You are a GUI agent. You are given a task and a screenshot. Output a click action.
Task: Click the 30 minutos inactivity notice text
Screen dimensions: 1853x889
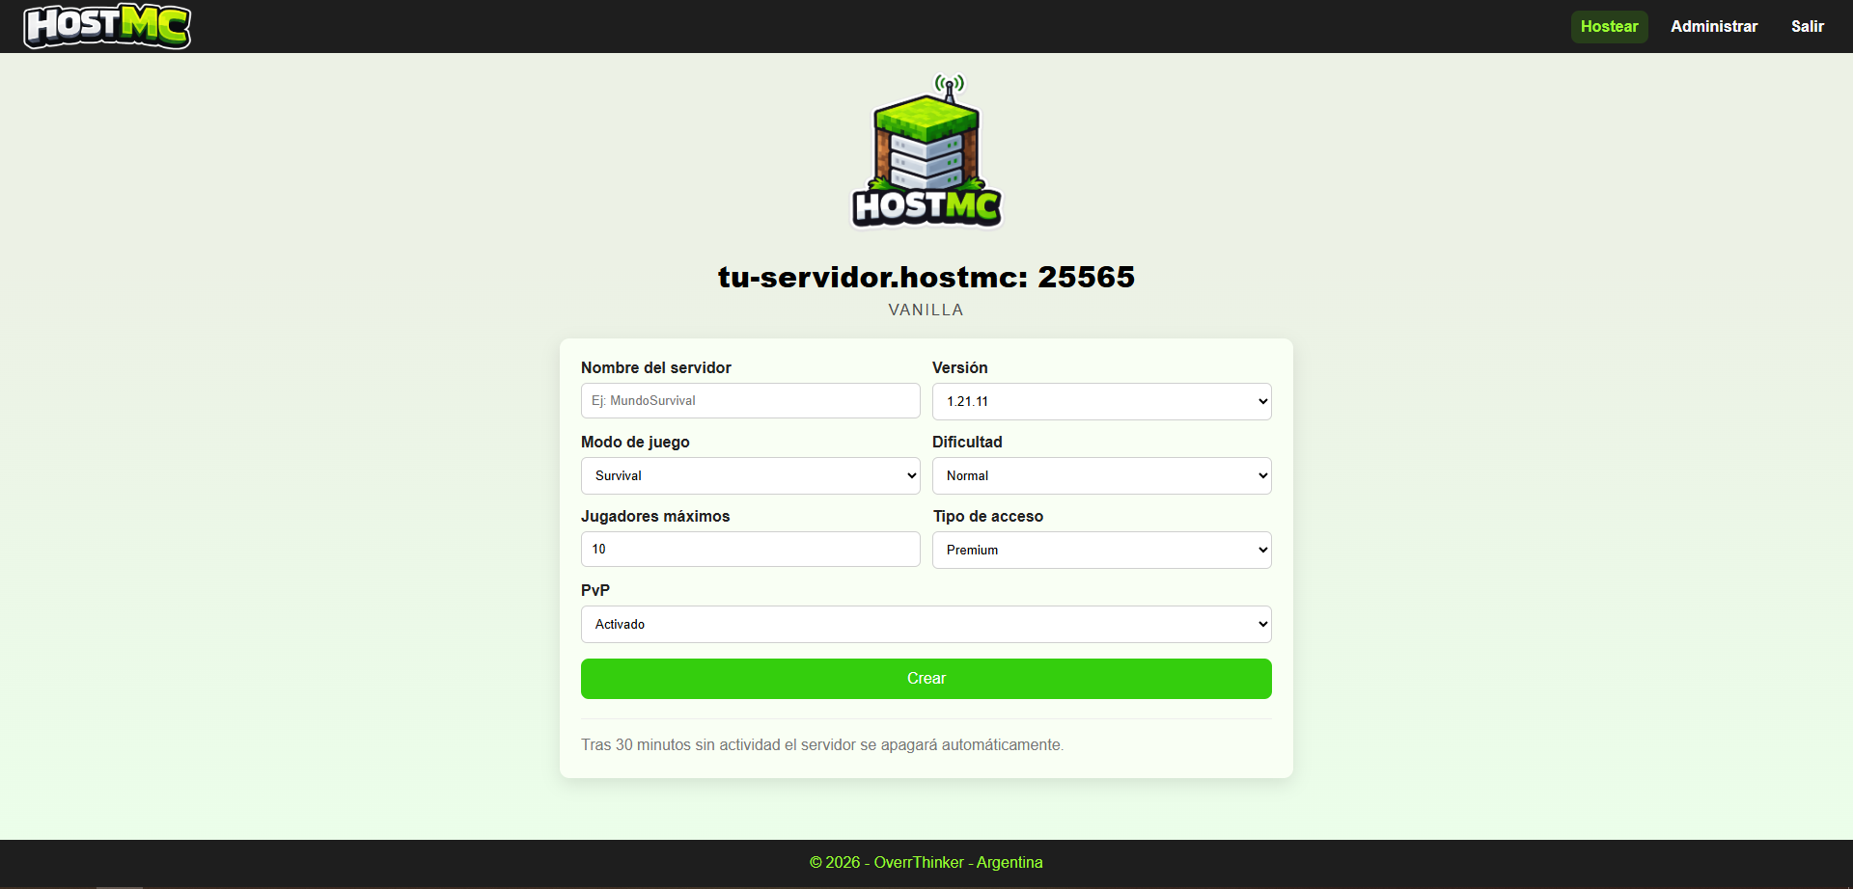(x=821, y=745)
